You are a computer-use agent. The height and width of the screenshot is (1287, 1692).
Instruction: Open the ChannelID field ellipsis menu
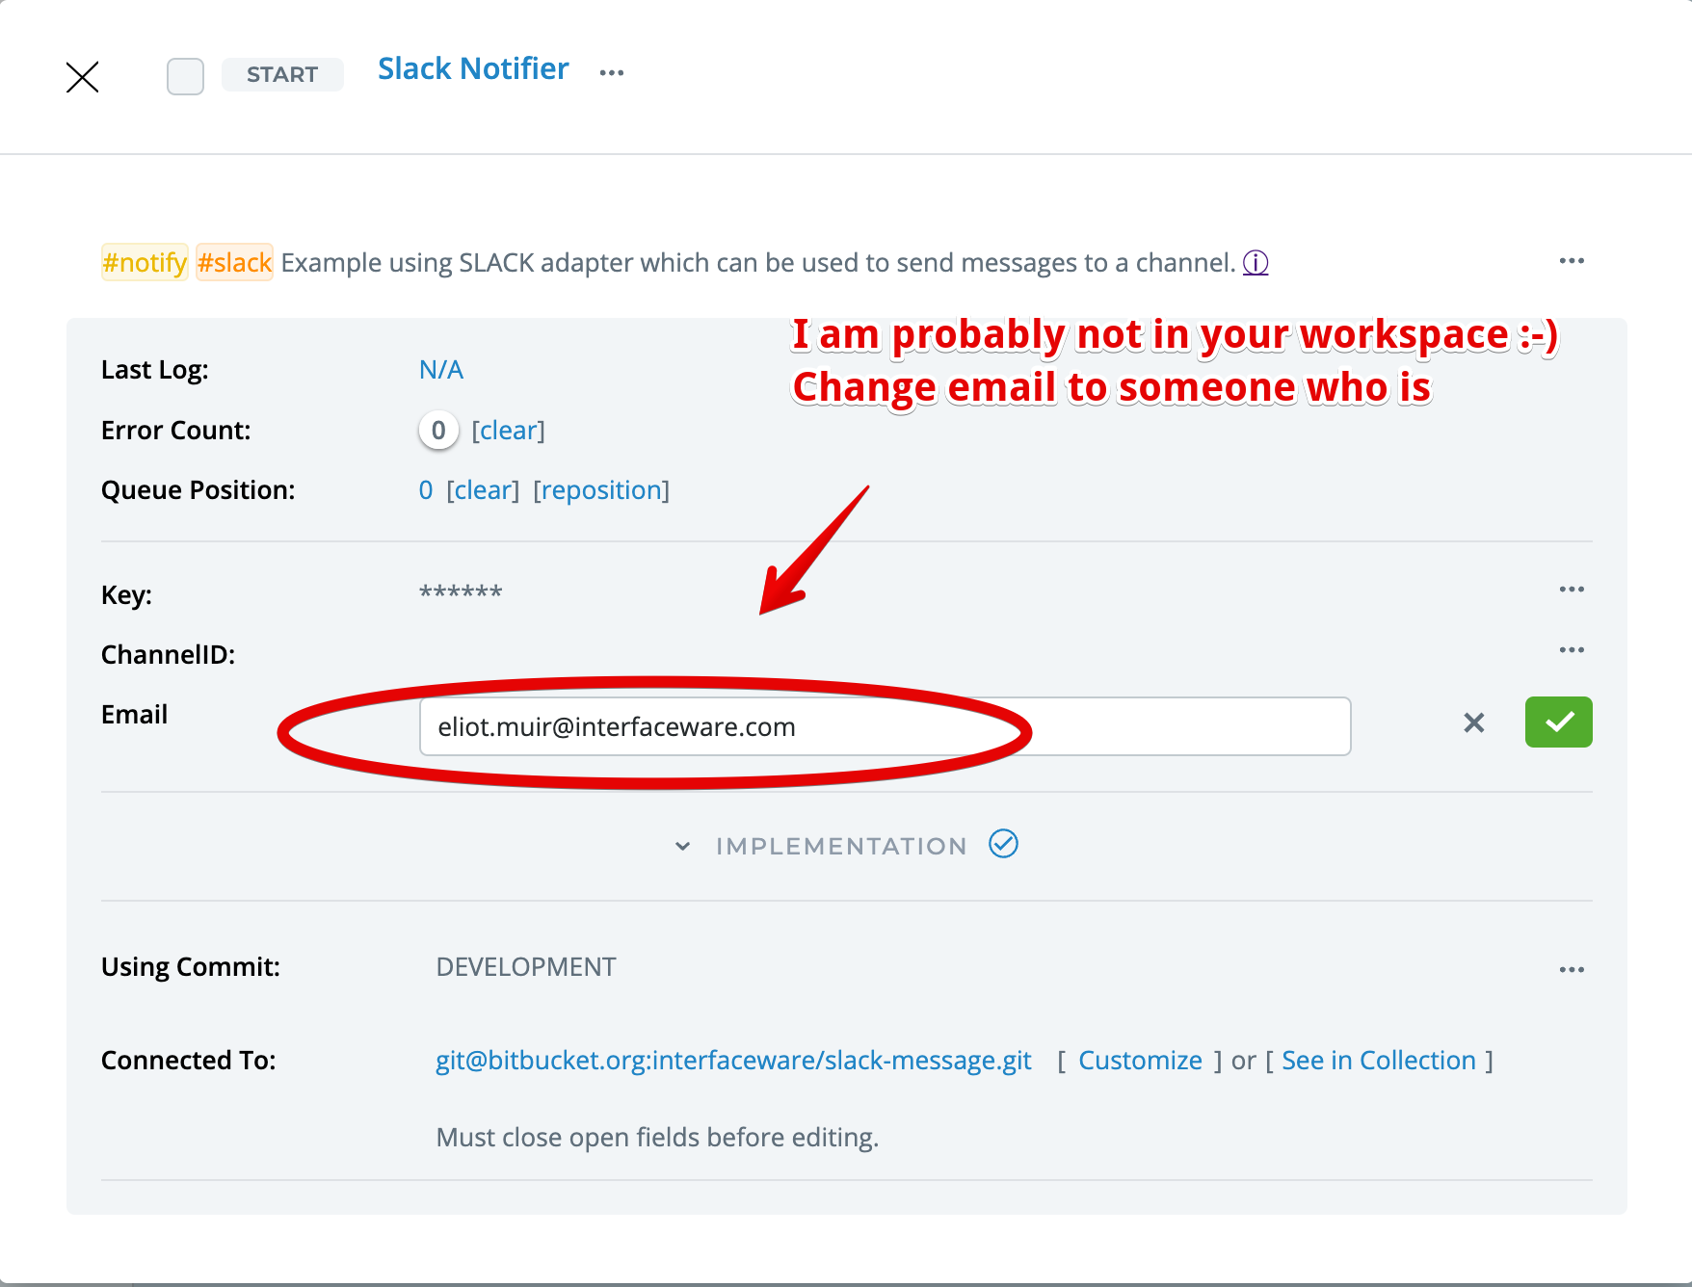[x=1571, y=650]
